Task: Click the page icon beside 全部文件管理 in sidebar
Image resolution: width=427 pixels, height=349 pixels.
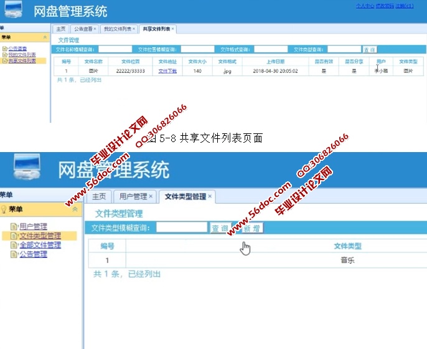Action: (15, 246)
